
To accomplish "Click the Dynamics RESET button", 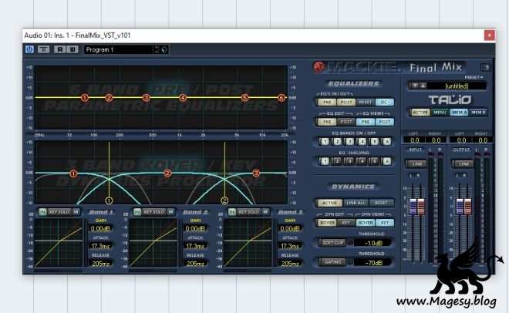I will point(382,203).
